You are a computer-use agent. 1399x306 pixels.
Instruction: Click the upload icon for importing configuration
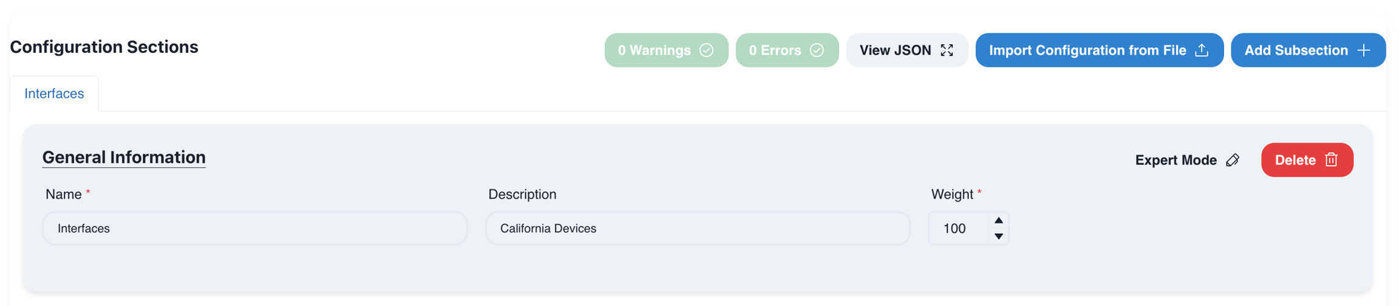click(x=1201, y=50)
